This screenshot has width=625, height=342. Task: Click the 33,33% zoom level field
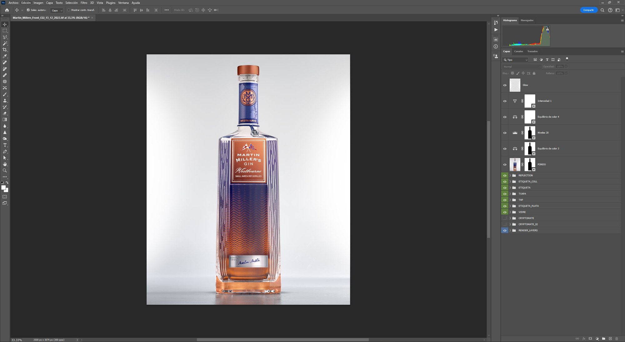17,340
